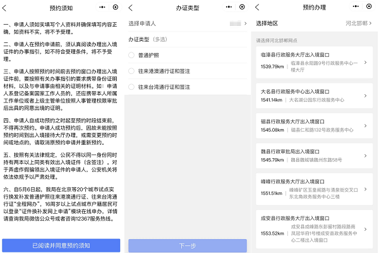Click address 磁县仁和路132号政务服务中心
The width and height of the screenshot is (379, 253).
(x=322, y=130)
